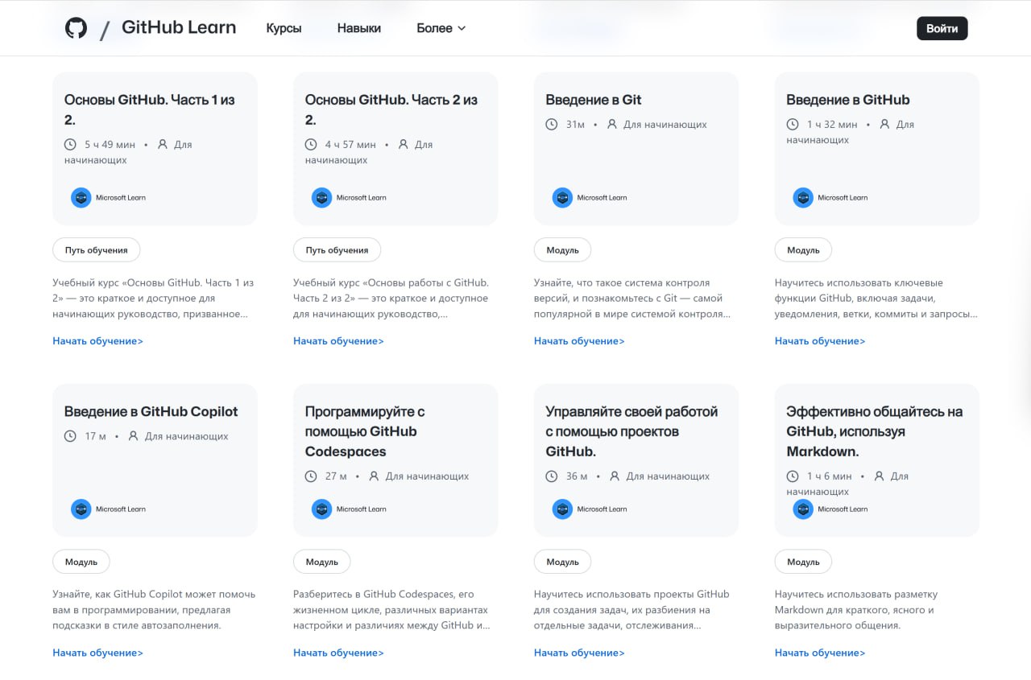Click clock icon next to 1 ч 6 мин

[x=793, y=476]
